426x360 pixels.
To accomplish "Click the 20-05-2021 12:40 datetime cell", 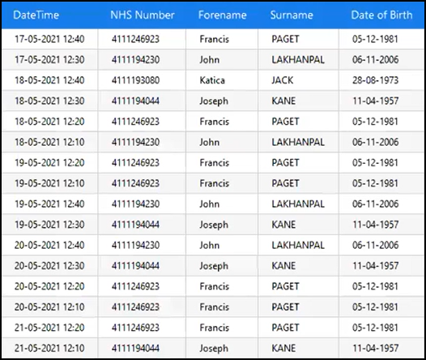I will pos(49,245).
